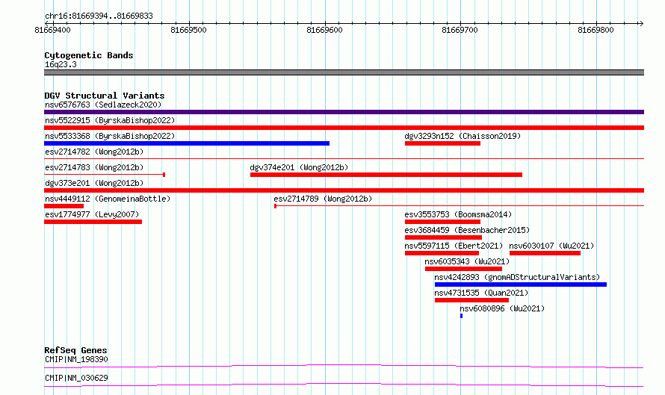The width and height of the screenshot is (665, 395).
Task: Open nsv6080896 (Wu2021) label
Action: tap(502, 308)
